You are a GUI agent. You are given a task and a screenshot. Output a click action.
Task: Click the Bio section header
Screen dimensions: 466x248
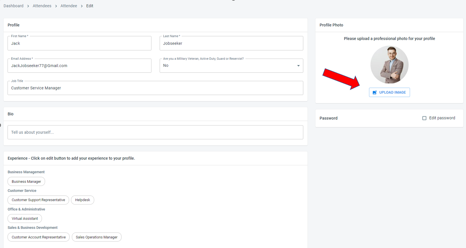pyautogui.click(x=11, y=114)
